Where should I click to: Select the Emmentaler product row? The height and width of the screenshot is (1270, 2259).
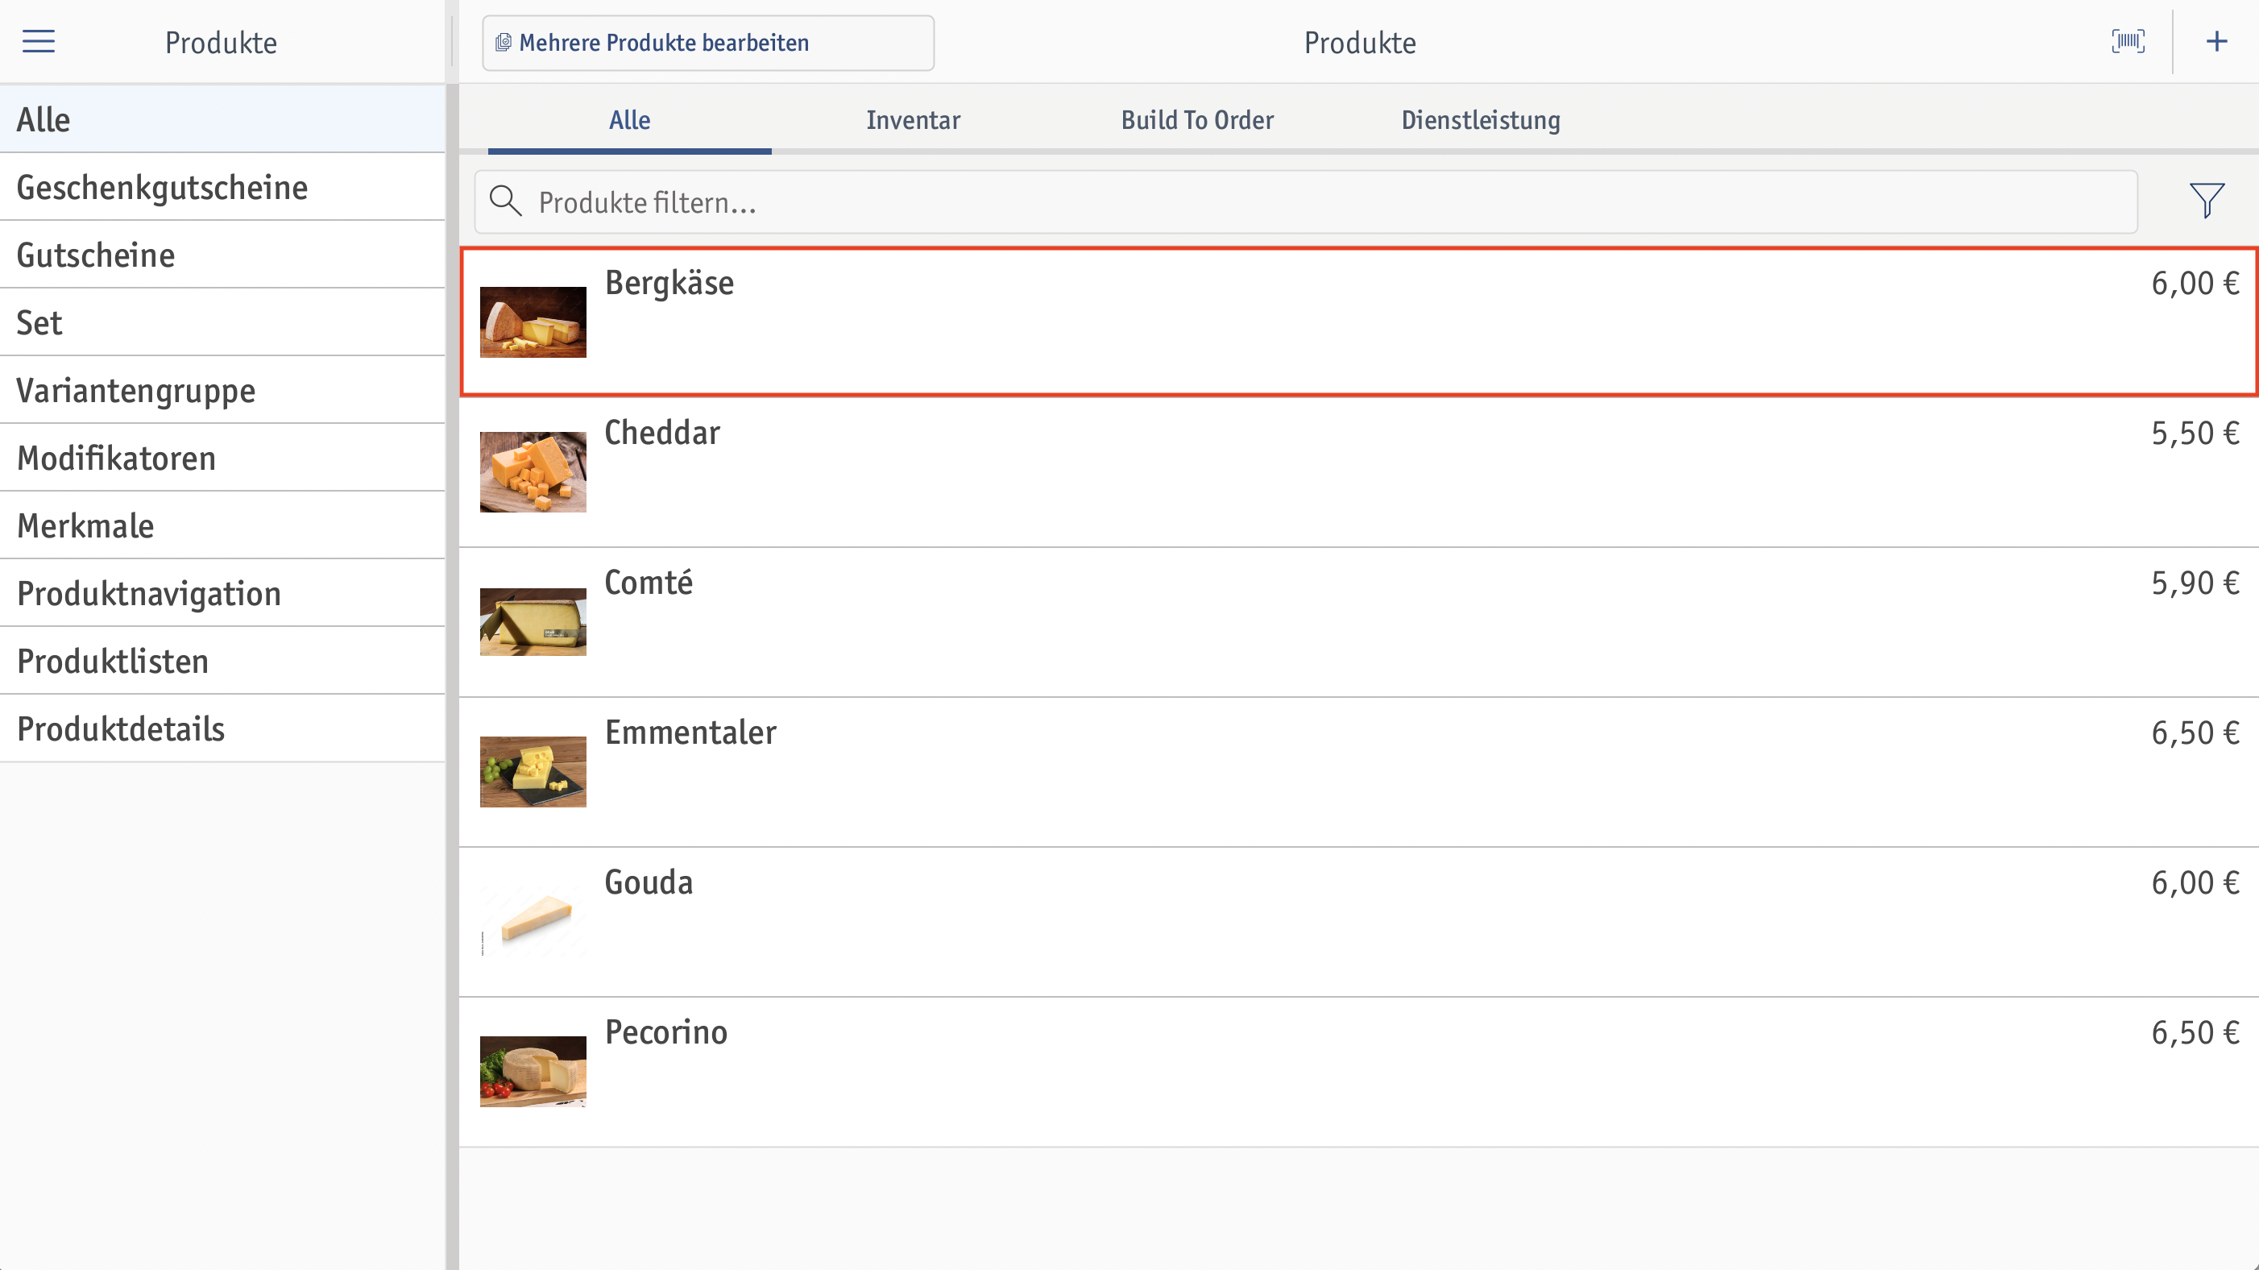click(1359, 772)
